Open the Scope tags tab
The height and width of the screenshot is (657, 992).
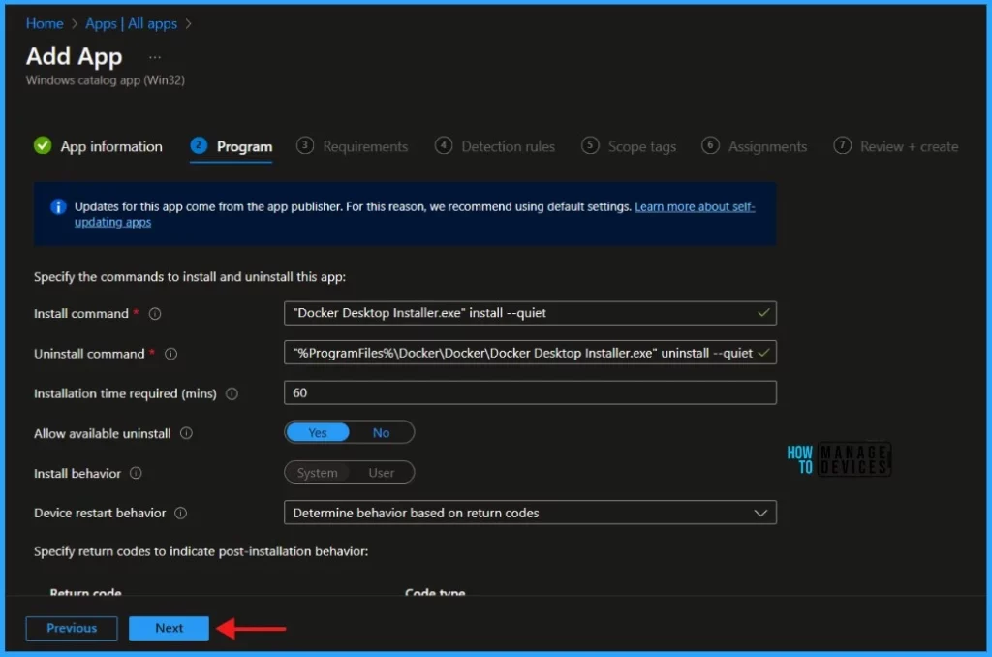[629, 147]
